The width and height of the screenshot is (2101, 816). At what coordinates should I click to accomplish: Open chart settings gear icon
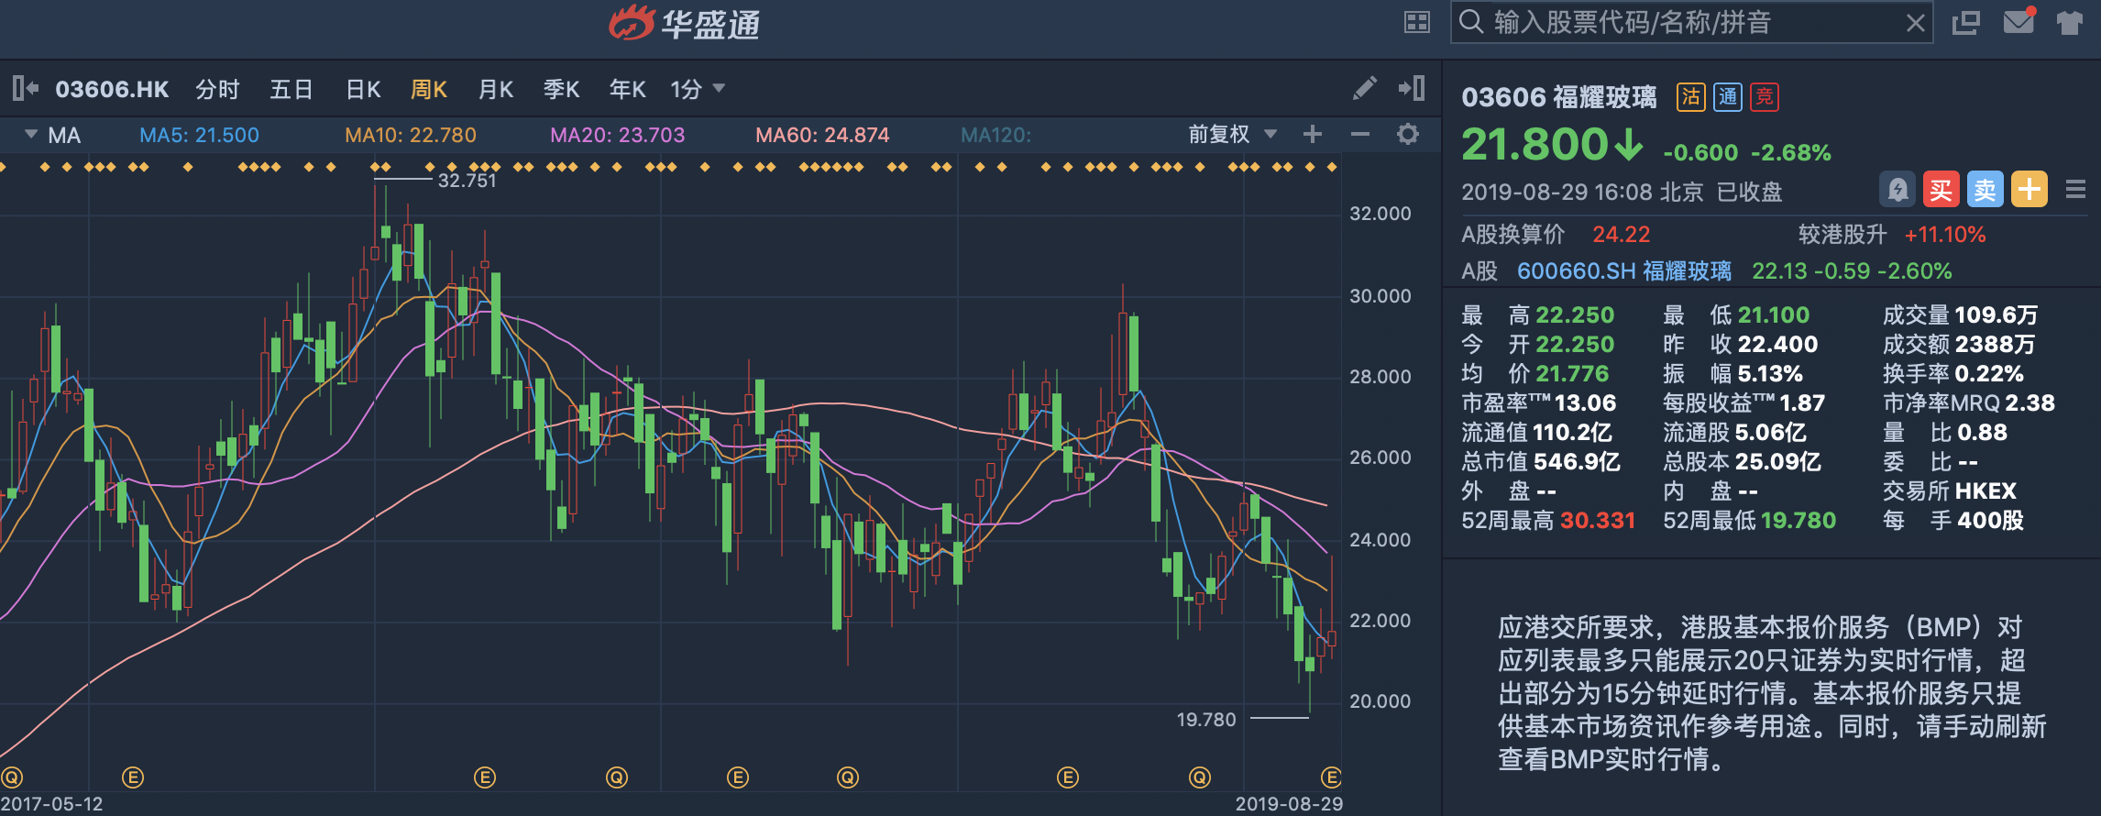point(1408,135)
